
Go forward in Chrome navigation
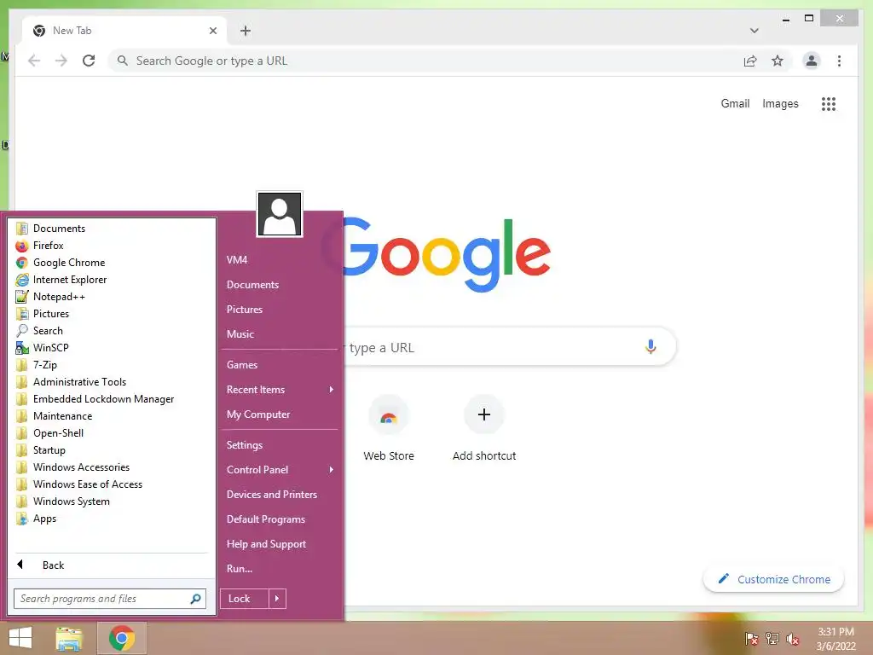click(x=61, y=61)
